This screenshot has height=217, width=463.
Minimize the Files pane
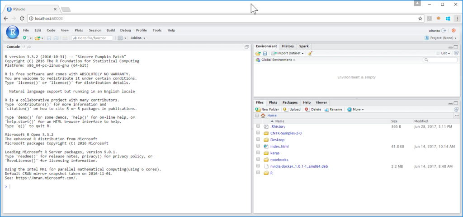pos(451,103)
